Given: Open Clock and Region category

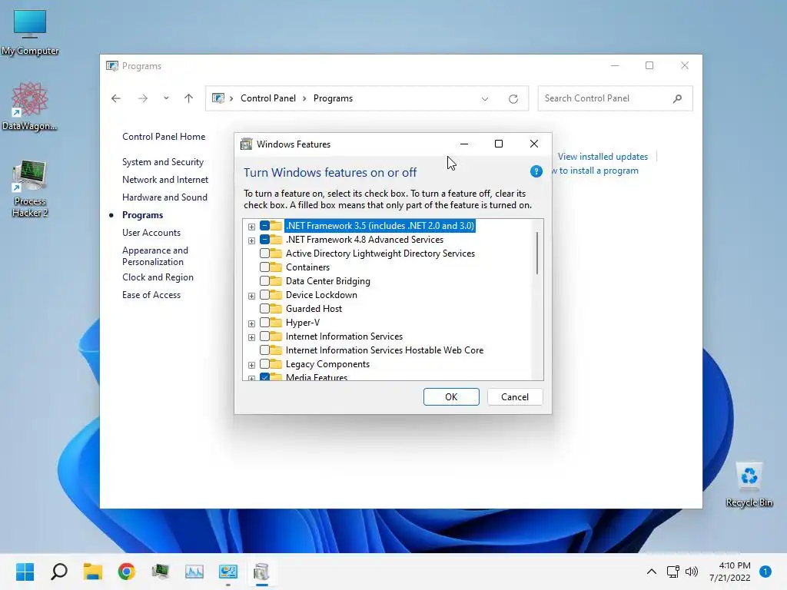Looking at the screenshot, I should click(x=158, y=277).
